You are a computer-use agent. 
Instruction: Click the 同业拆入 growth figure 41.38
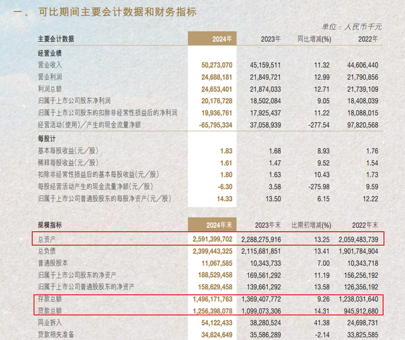pos(321,323)
